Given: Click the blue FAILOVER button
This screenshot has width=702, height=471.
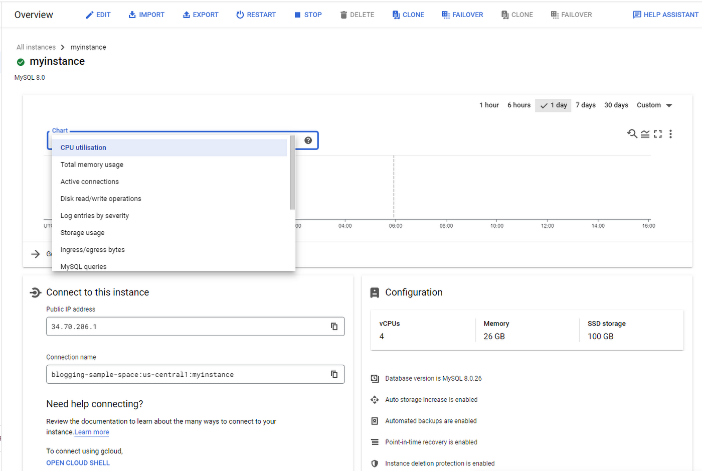Looking at the screenshot, I should point(462,15).
